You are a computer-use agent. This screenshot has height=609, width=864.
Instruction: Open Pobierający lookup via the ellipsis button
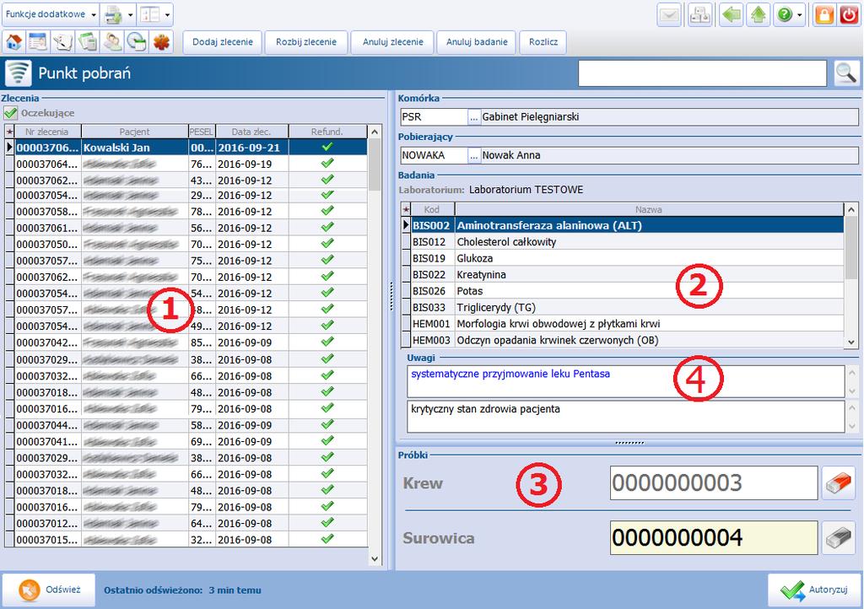(x=474, y=156)
